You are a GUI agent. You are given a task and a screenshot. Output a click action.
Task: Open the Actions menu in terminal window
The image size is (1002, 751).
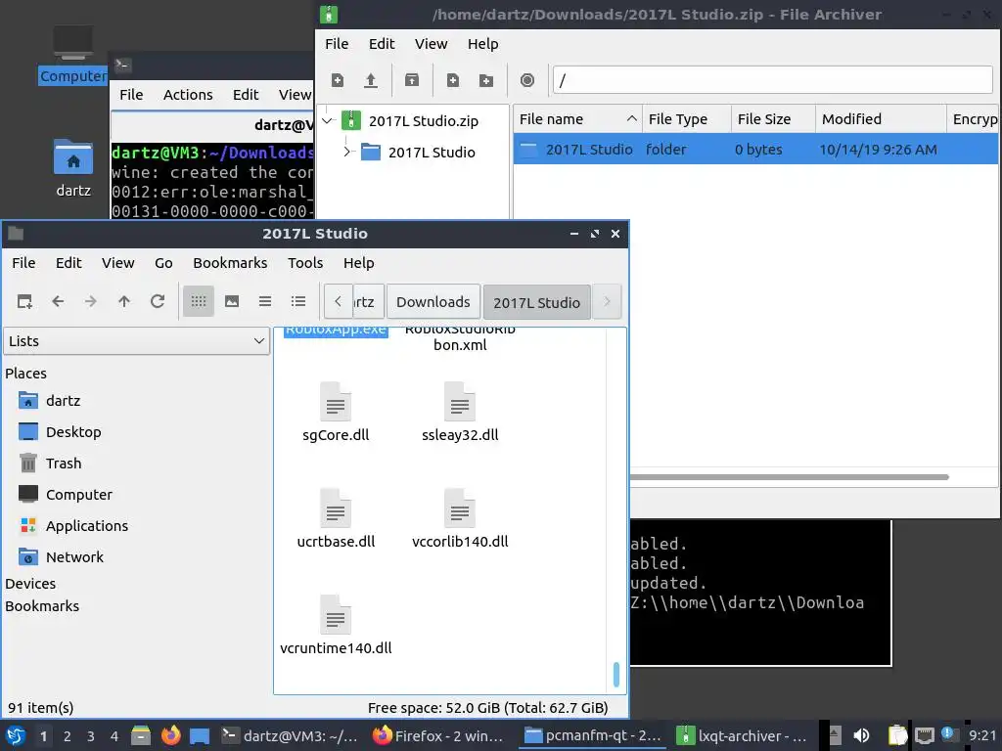(188, 95)
